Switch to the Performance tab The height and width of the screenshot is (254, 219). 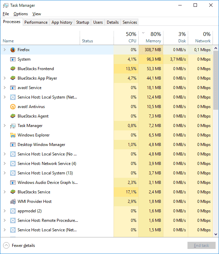tap(36, 22)
